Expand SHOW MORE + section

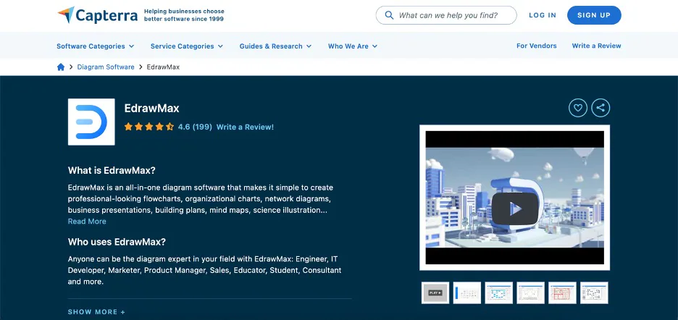pos(96,312)
